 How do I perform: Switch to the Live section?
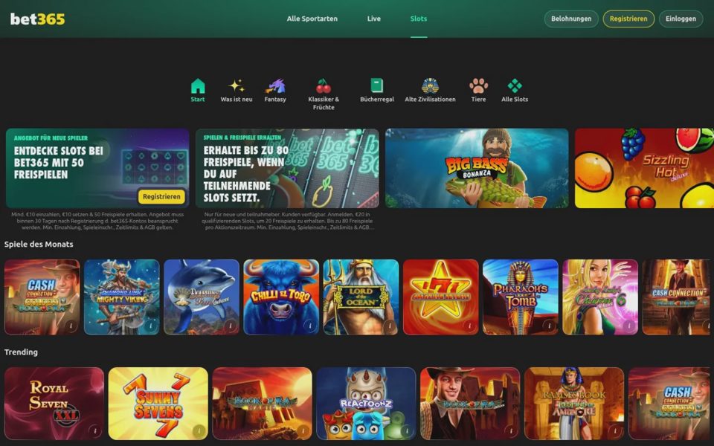click(x=374, y=19)
